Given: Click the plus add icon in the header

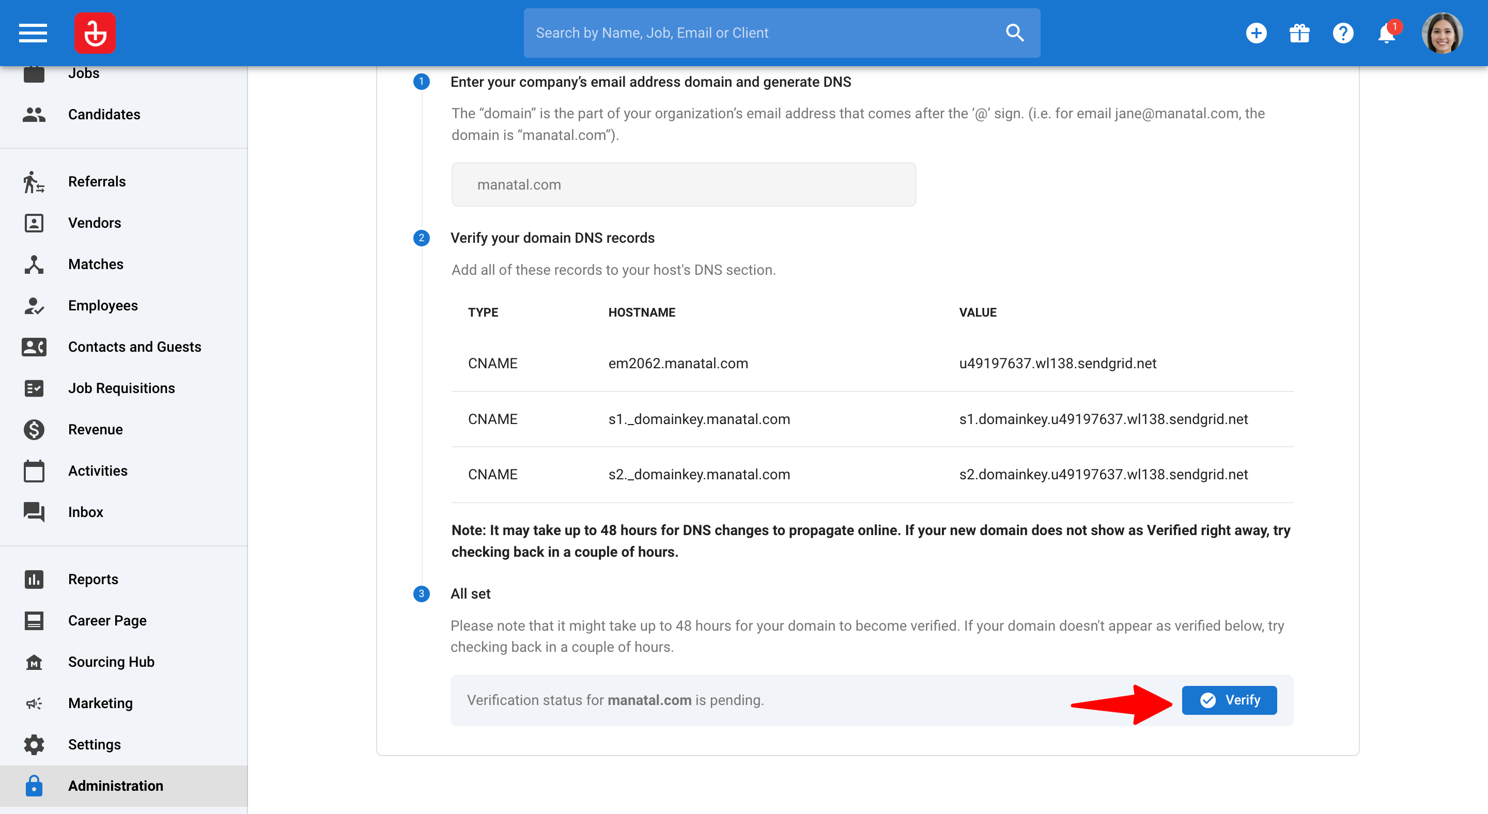Looking at the screenshot, I should (x=1256, y=33).
